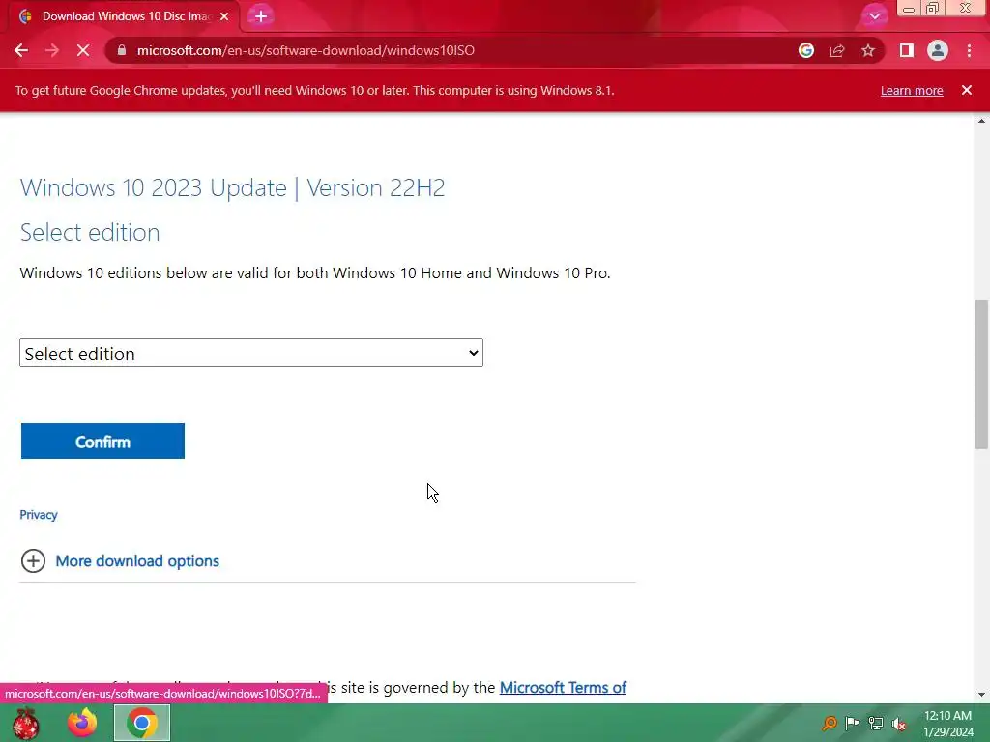The height and width of the screenshot is (742, 990).
Task: Click the Google icon in address bar
Action: 806,50
